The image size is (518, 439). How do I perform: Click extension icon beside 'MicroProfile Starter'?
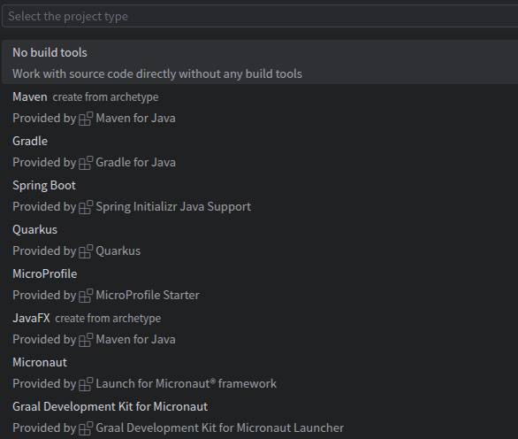pos(86,296)
